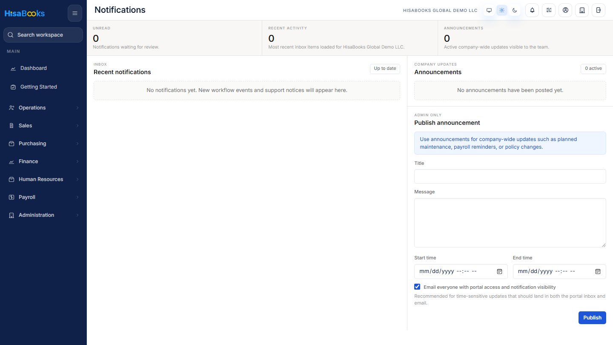The height and width of the screenshot is (345, 613).
Task: Click the Message textarea resize handle
Action: click(x=603, y=244)
